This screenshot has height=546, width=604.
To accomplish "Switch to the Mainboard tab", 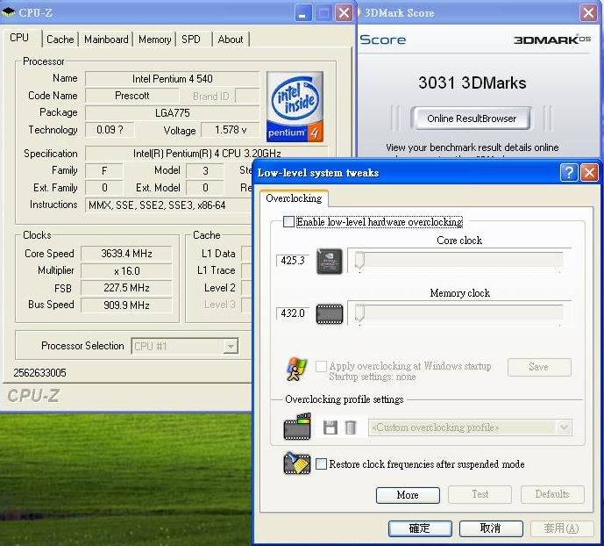I will [106, 40].
